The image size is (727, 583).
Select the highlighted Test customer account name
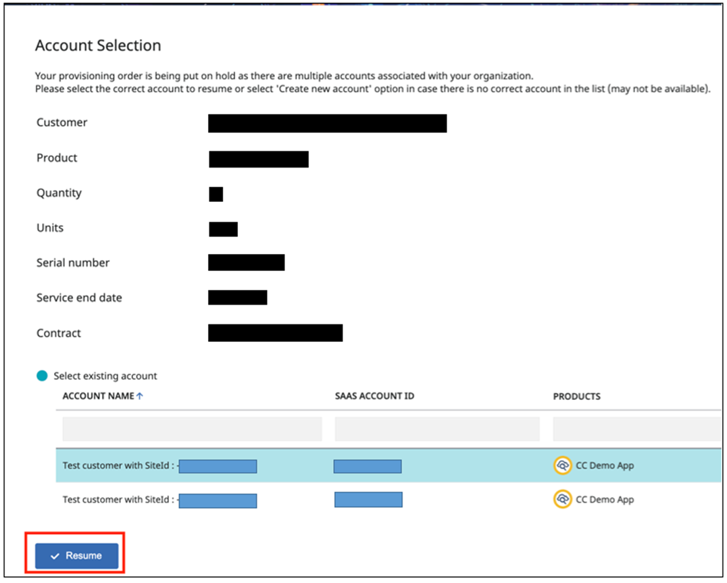(118, 465)
